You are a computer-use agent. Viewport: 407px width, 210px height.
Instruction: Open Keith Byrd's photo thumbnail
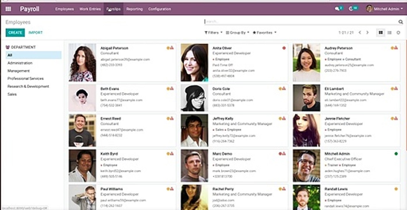click(83, 166)
